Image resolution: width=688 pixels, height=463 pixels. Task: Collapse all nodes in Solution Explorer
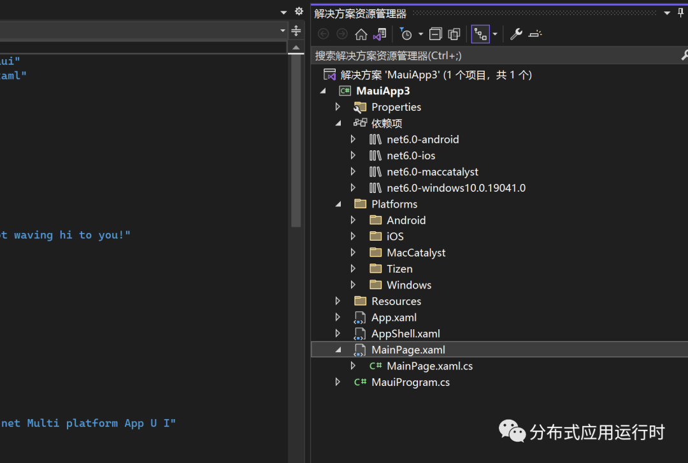[435, 34]
